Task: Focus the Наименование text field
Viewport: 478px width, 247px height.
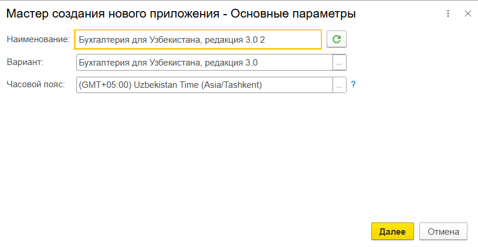Action: click(x=198, y=39)
